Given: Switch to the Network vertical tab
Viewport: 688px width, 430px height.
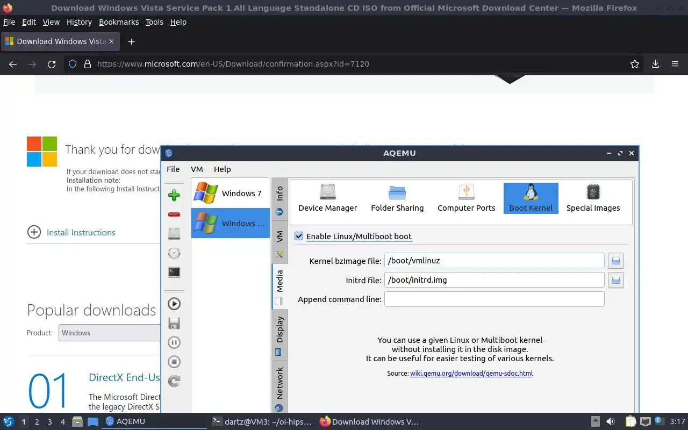Looking at the screenshot, I should coord(279,388).
